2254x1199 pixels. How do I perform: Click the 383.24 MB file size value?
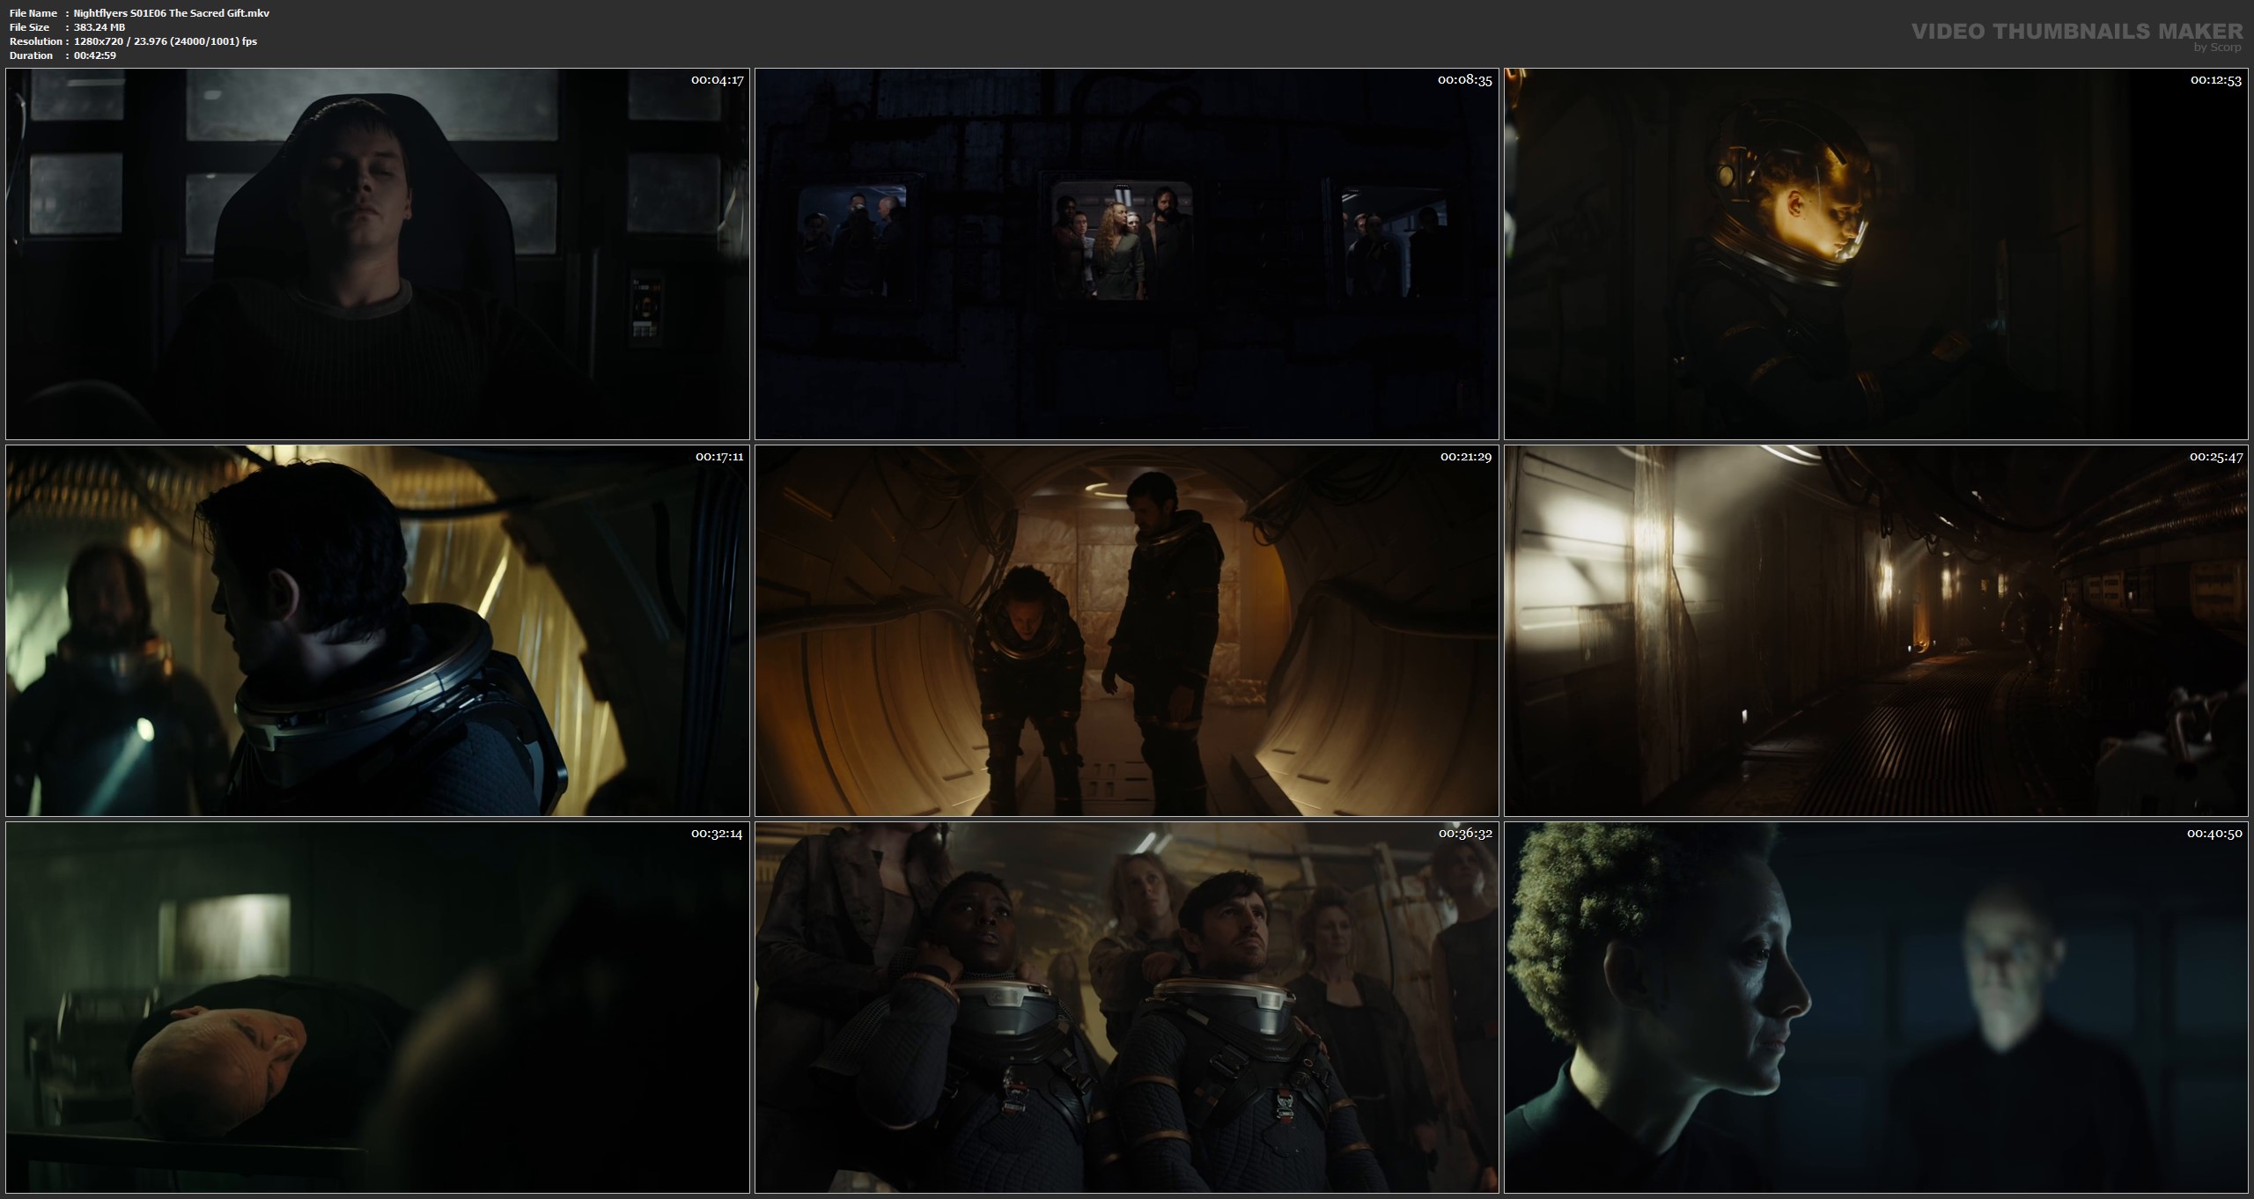99,27
